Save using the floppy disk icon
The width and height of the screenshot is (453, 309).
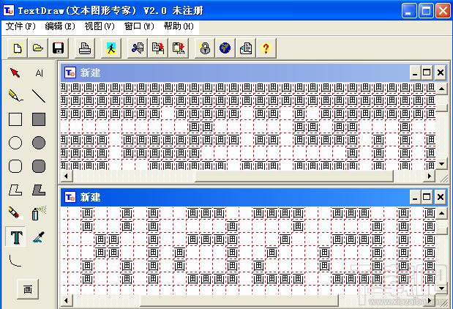(x=58, y=48)
